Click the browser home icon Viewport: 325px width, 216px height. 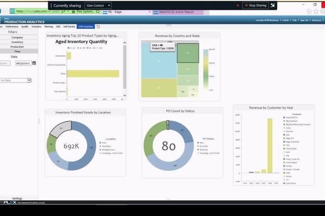point(309,11)
